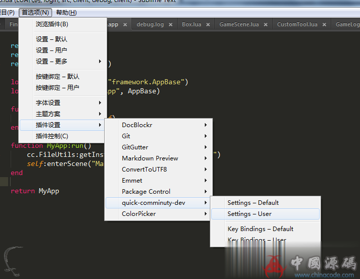Expand Package Control settings submenu
Viewport: 360px width, 279px height.
pos(158,192)
